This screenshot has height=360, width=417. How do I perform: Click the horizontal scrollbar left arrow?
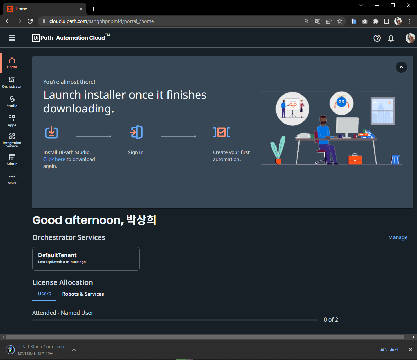(3, 337)
